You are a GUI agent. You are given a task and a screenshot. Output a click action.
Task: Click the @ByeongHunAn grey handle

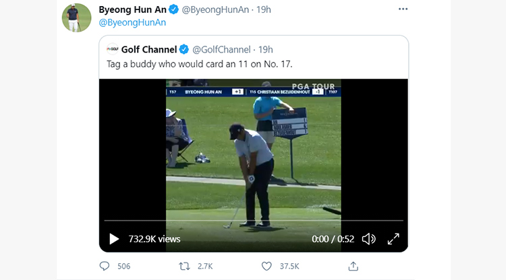coord(215,9)
